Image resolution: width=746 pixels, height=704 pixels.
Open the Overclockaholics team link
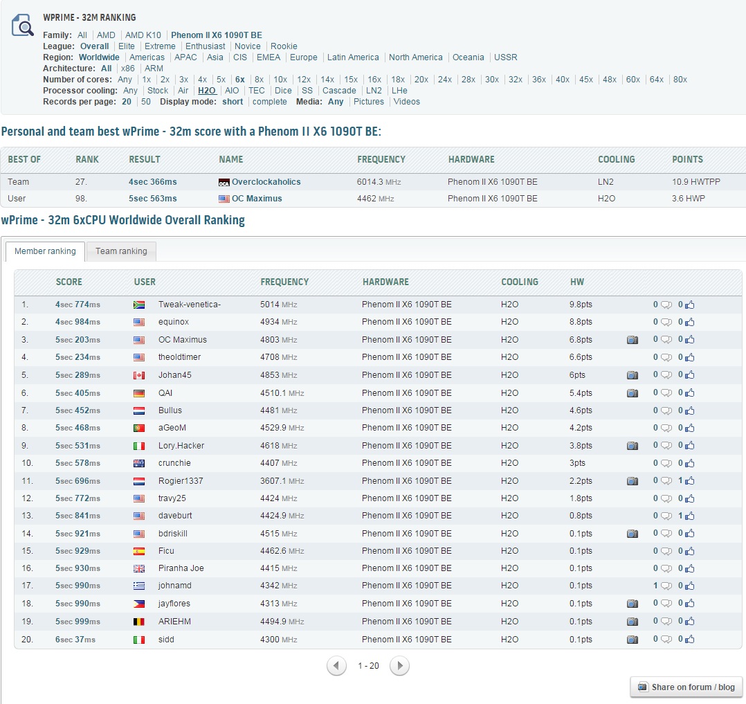[x=266, y=182]
